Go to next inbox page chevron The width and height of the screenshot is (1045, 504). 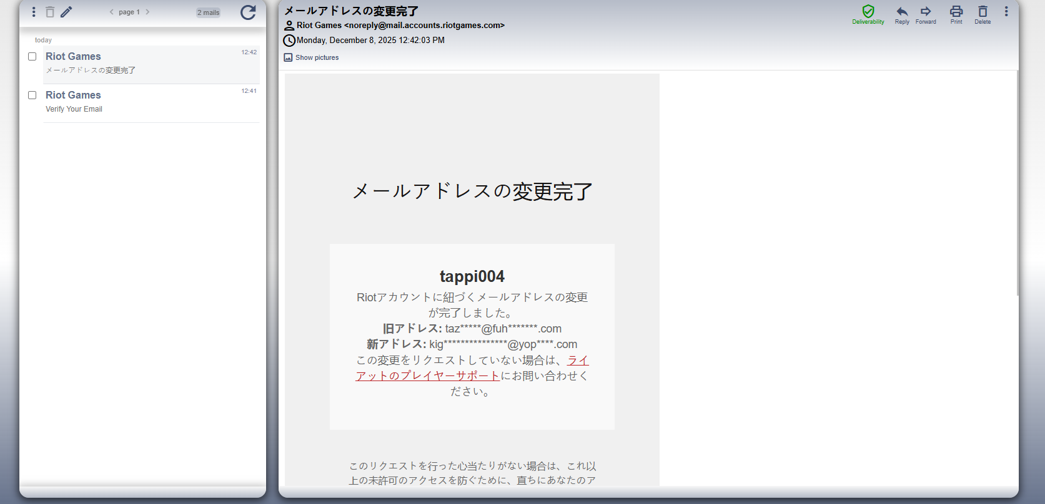147,12
